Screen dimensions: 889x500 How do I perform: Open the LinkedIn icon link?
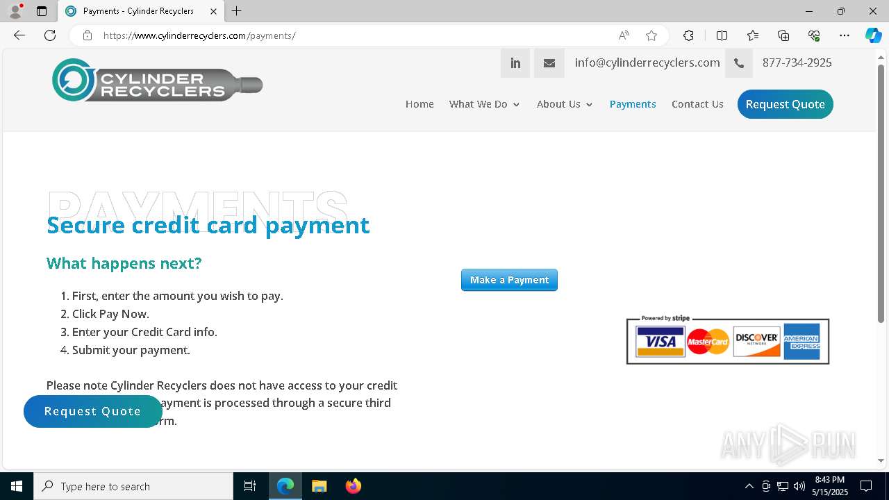(x=515, y=63)
